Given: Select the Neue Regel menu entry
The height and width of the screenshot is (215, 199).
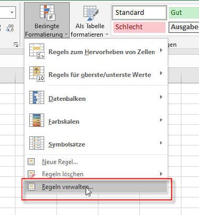Looking at the screenshot, I should (96, 162).
